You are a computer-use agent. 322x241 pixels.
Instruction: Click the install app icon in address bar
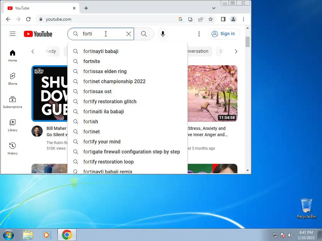click(191, 19)
